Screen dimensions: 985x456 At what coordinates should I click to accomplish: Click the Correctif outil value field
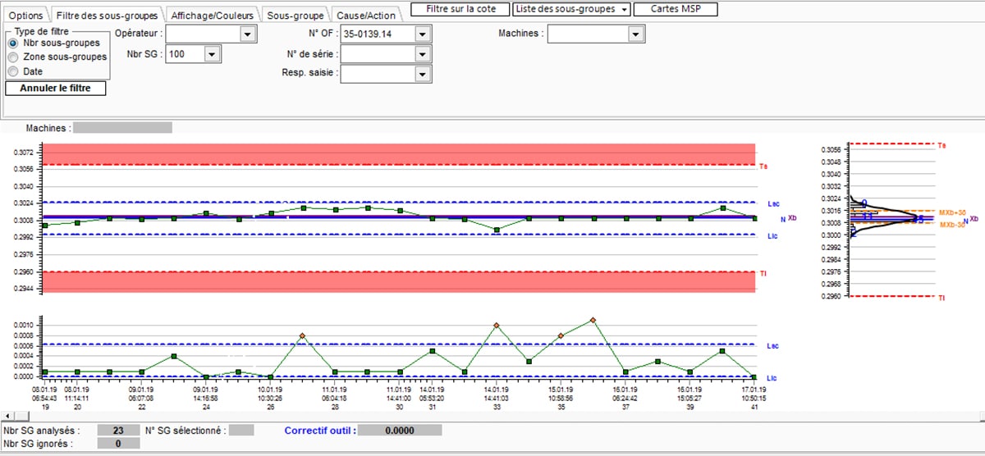[x=400, y=430]
